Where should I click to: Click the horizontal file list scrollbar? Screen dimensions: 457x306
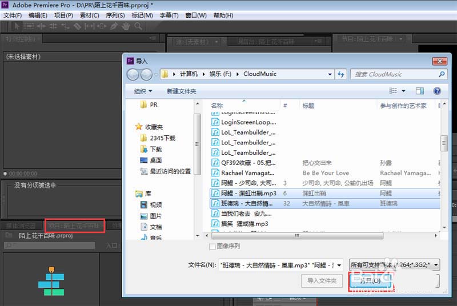point(297,236)
